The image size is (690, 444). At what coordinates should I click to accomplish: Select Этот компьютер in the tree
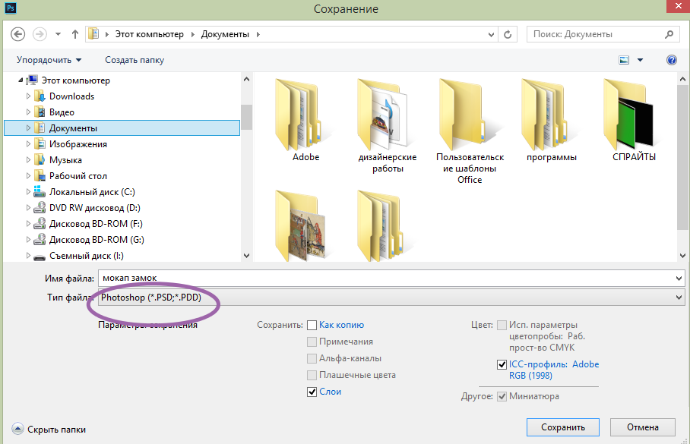(x=76, y=80)
